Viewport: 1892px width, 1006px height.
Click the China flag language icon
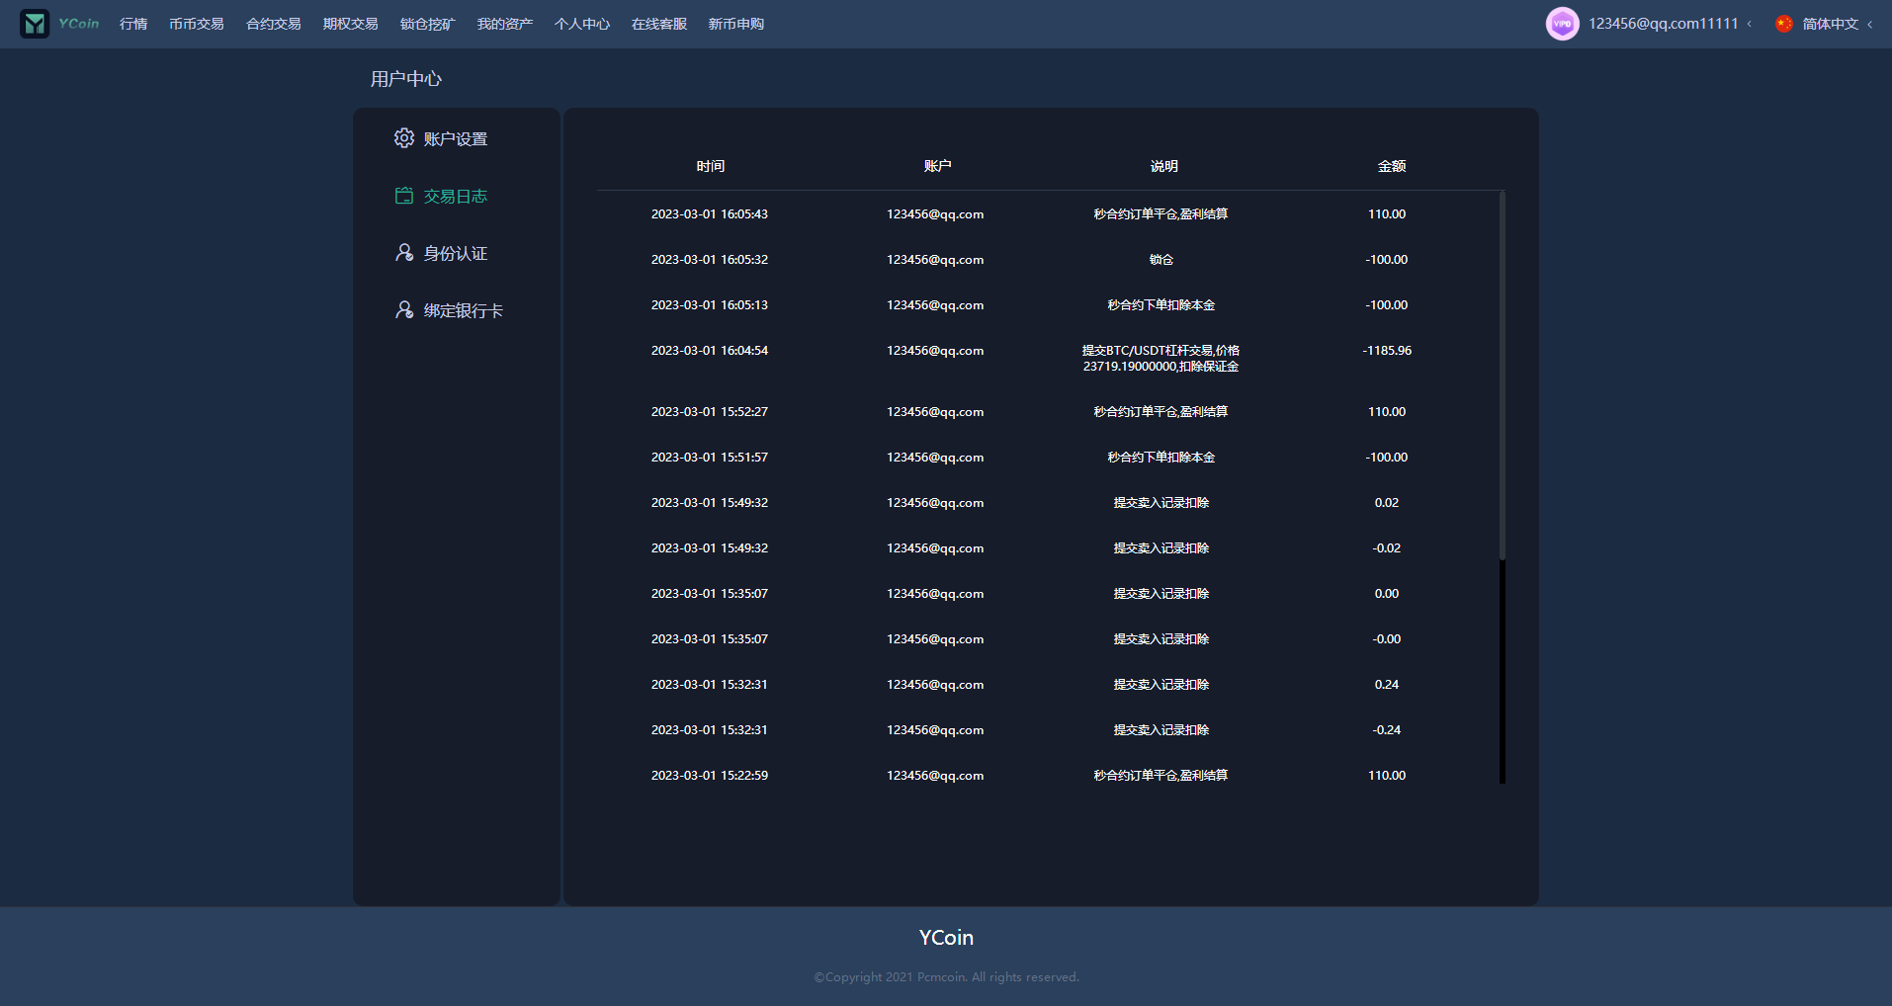[1783, 24]
